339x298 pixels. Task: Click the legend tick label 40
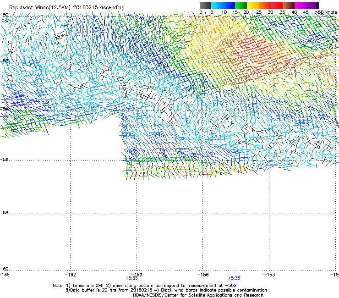(294, 12)
